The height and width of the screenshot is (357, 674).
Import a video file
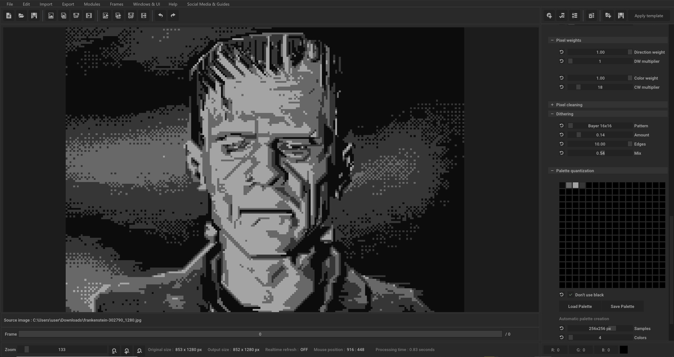89,15
